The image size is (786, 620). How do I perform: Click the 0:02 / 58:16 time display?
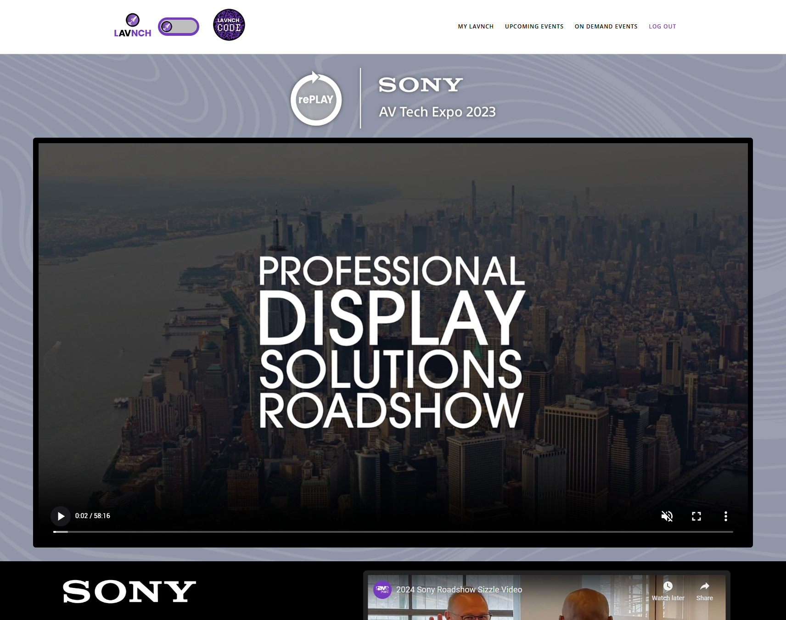click(x=93, y=516)
